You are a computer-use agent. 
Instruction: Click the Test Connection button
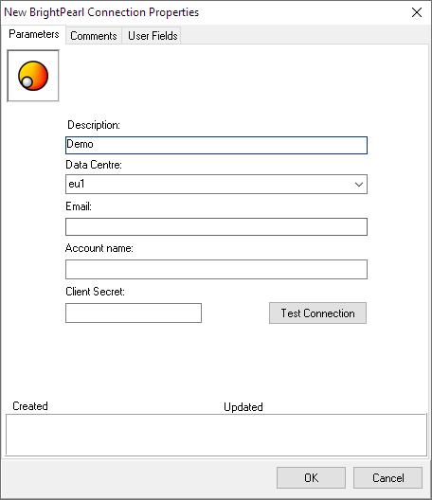click(x=317, y=313)
